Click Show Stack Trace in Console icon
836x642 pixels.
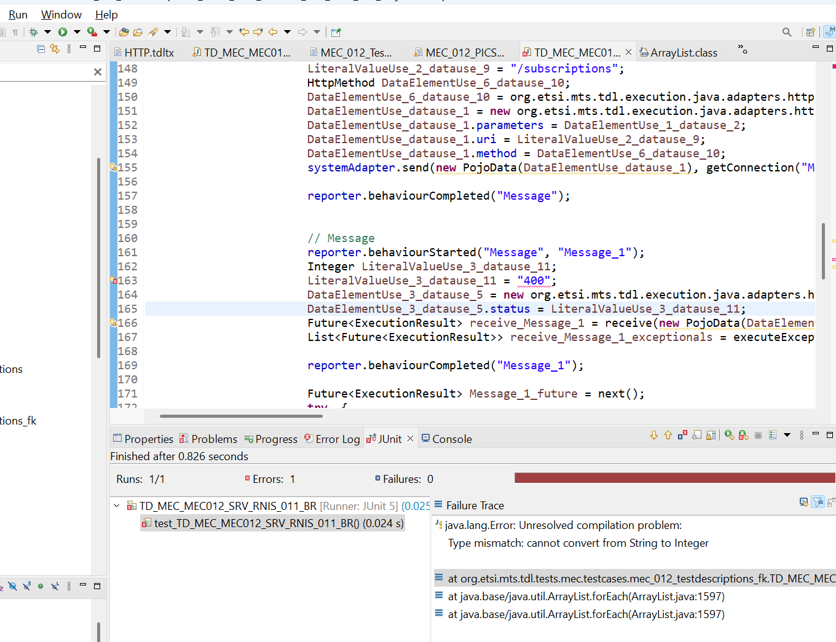(803, 503)
